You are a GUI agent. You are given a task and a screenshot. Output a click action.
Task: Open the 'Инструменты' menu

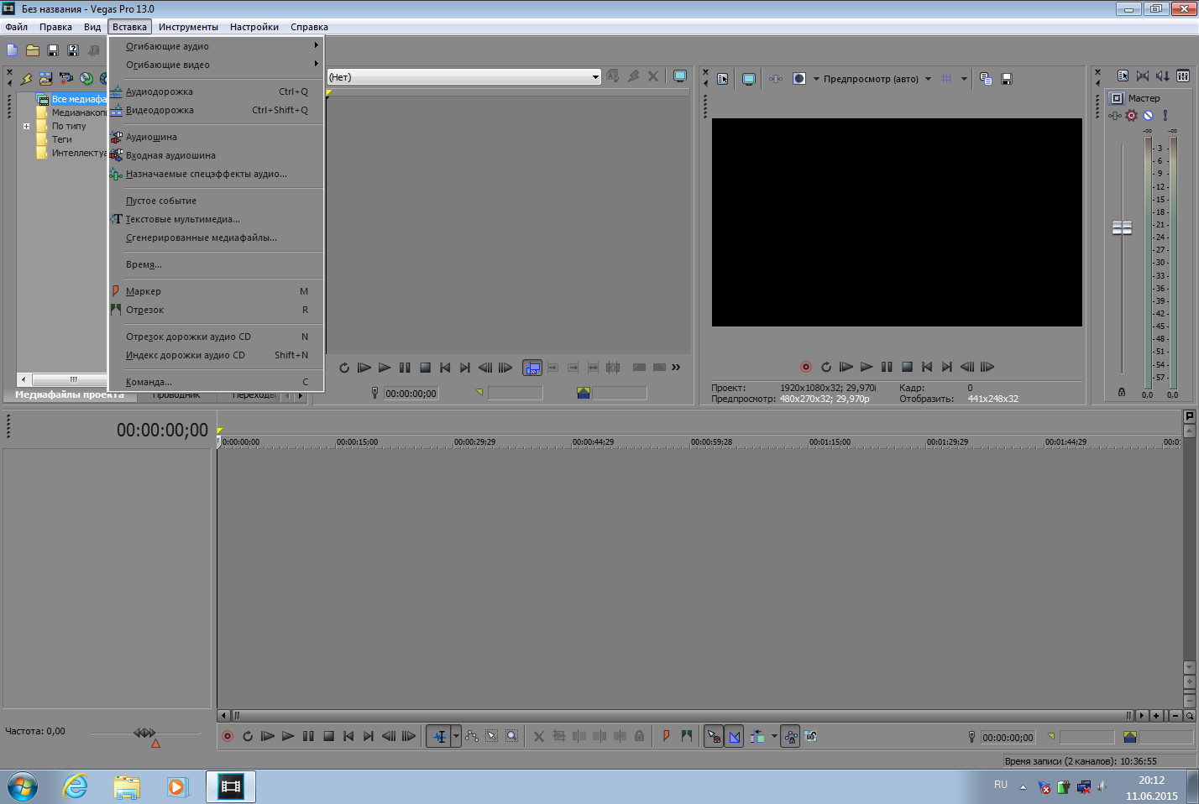click(188, 27)
